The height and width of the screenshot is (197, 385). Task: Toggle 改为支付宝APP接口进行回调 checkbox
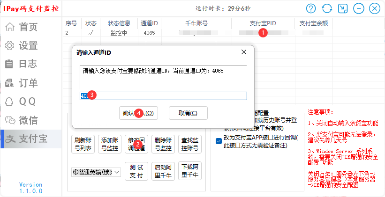[x=219, y=141]
